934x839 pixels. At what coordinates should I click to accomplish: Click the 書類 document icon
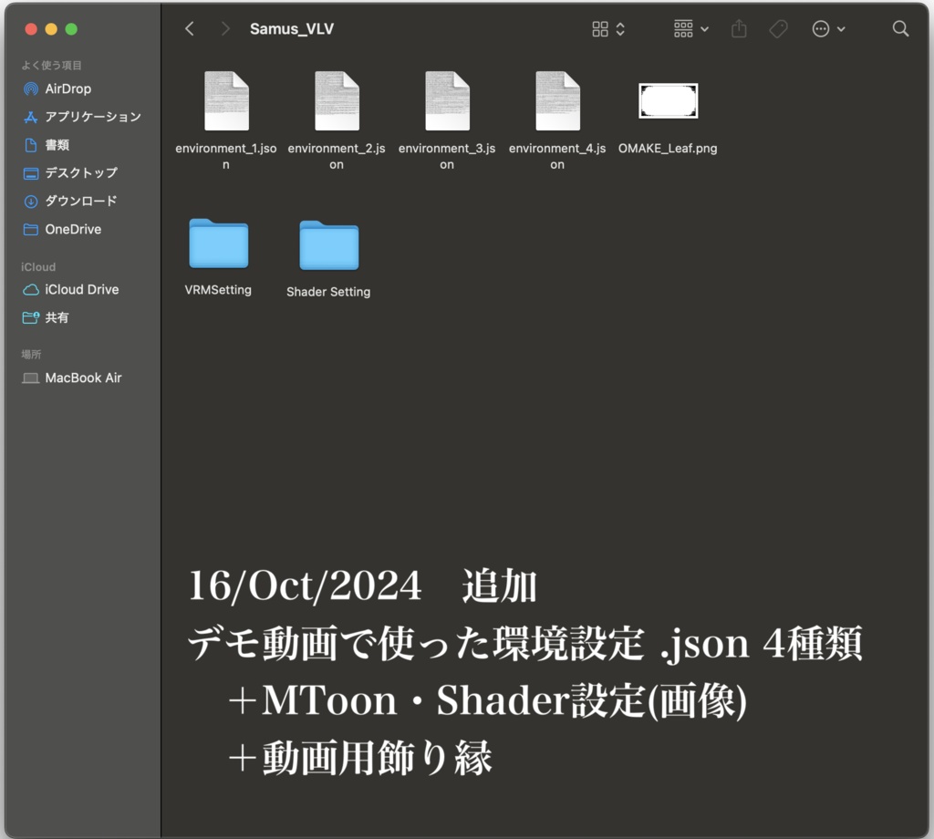click(x=31, y=145)
